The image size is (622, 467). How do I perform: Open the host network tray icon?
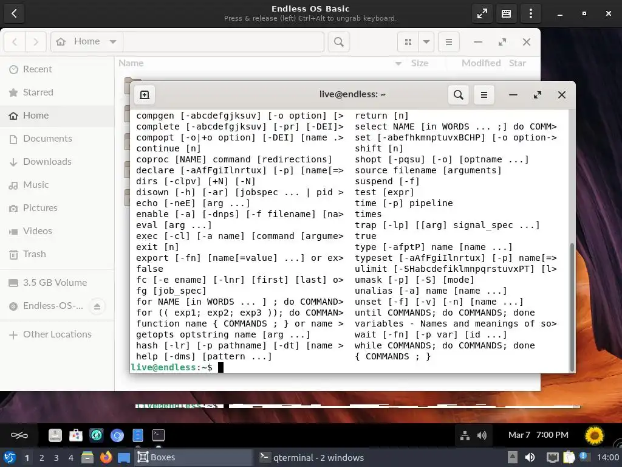(552, 457)
